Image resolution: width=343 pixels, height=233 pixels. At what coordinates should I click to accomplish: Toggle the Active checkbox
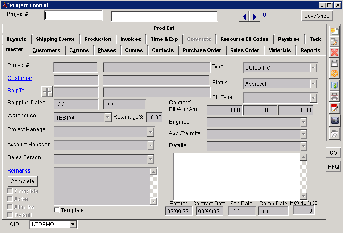10,199
